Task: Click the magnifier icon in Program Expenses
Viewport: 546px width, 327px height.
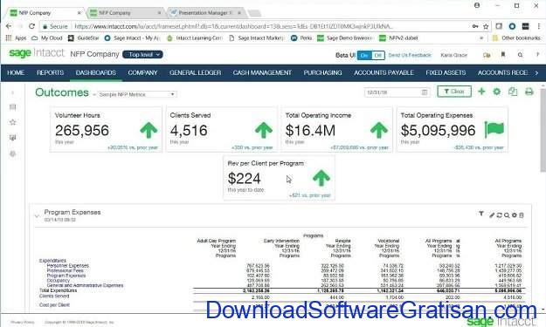Action: [x=507, y=215]
